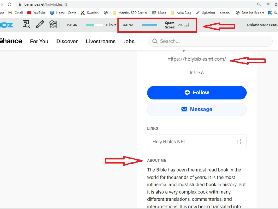278x209 pixels.
Task: Open the Kwork.ru bookmark
Action: pyautogui.click(x=90, y=13)
